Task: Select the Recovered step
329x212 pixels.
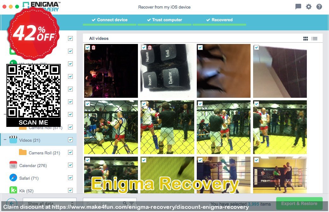Action: click(x=220, y=20)
